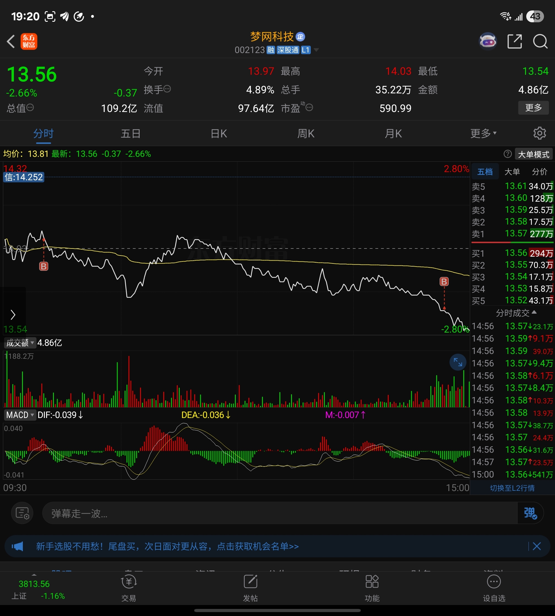This screenshot has height=616, width=555.
Task: Tap the blue 企 badge beside stock name
Action: tap(300, 37)
